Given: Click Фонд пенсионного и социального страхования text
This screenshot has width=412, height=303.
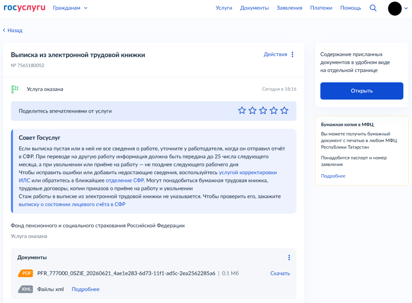Looking at the screenshot, I should tap(97, 225).
